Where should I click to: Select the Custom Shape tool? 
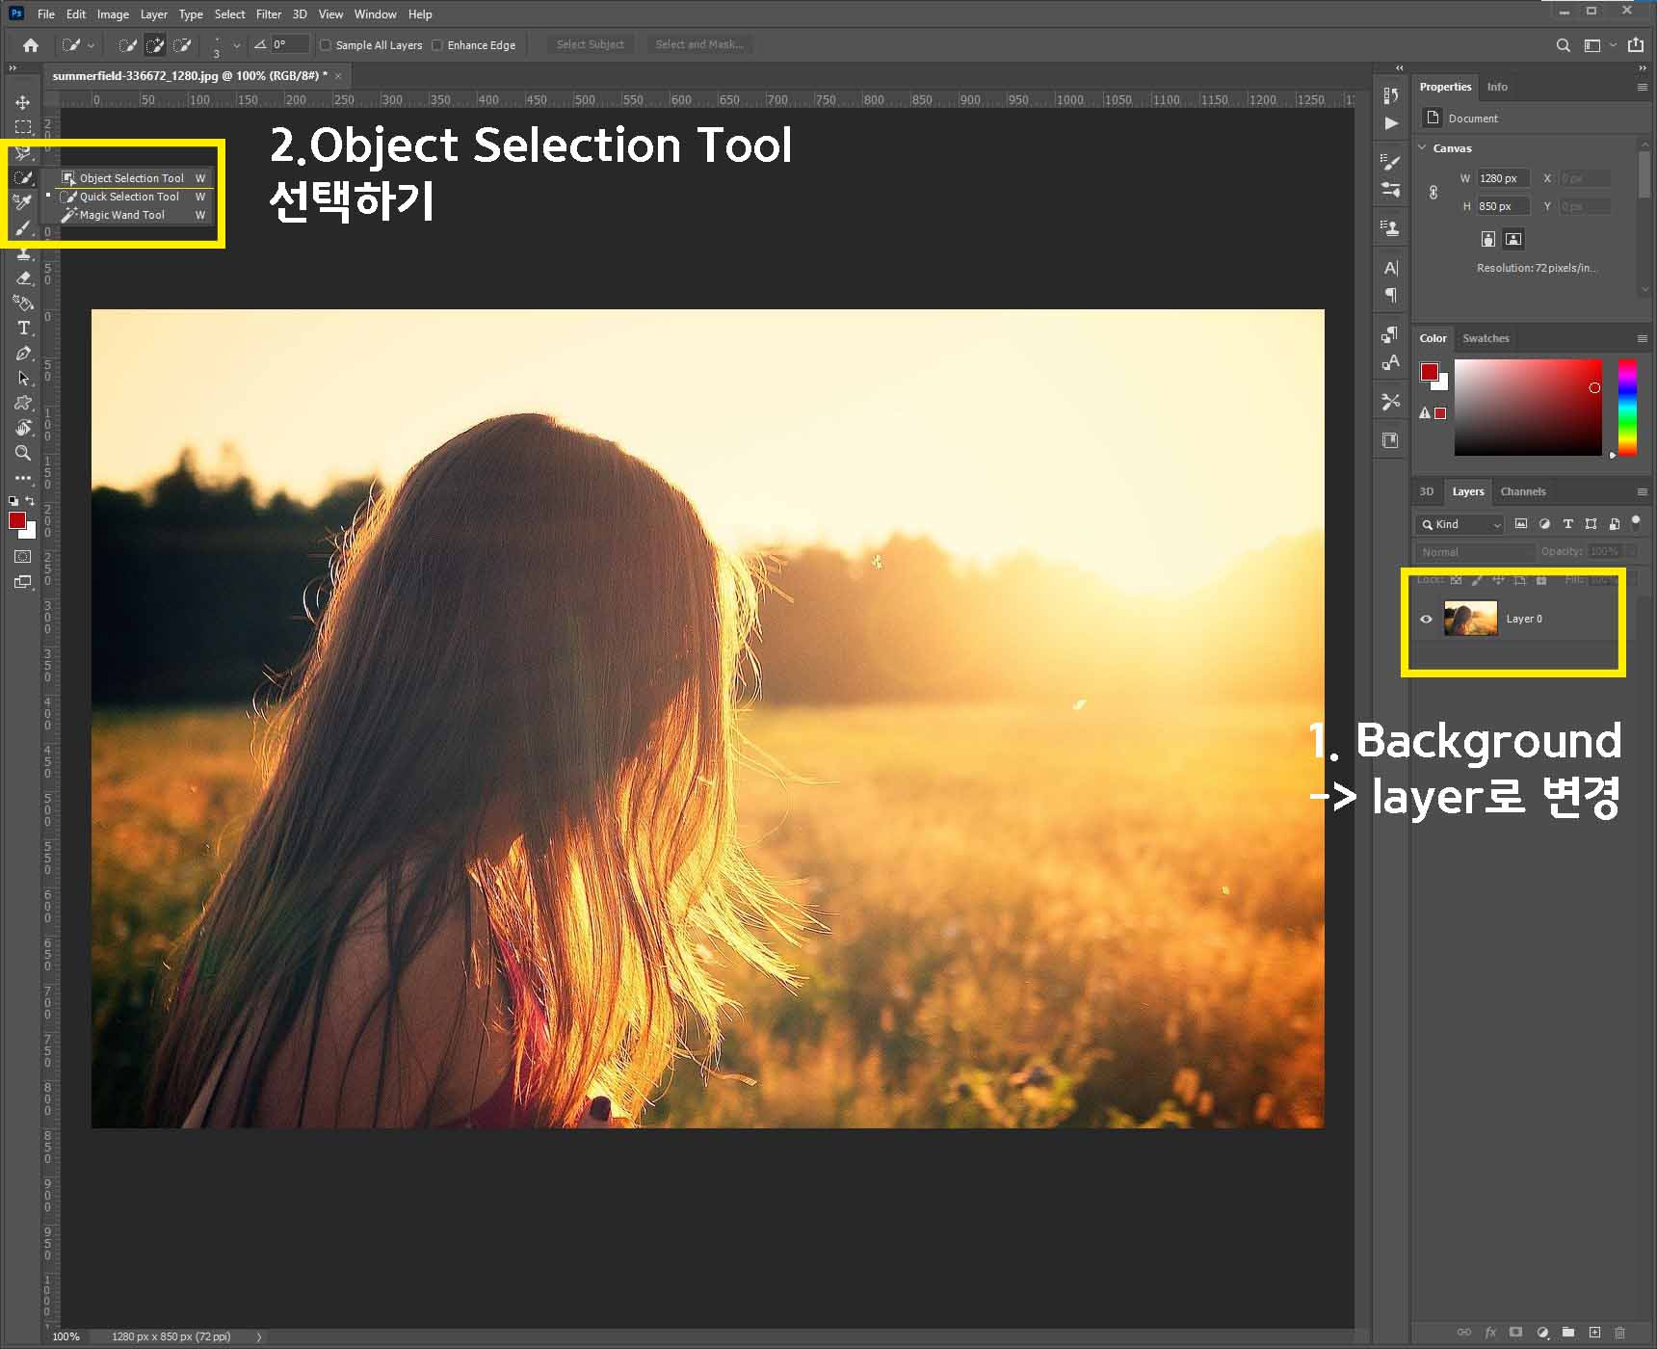(23, 403)
